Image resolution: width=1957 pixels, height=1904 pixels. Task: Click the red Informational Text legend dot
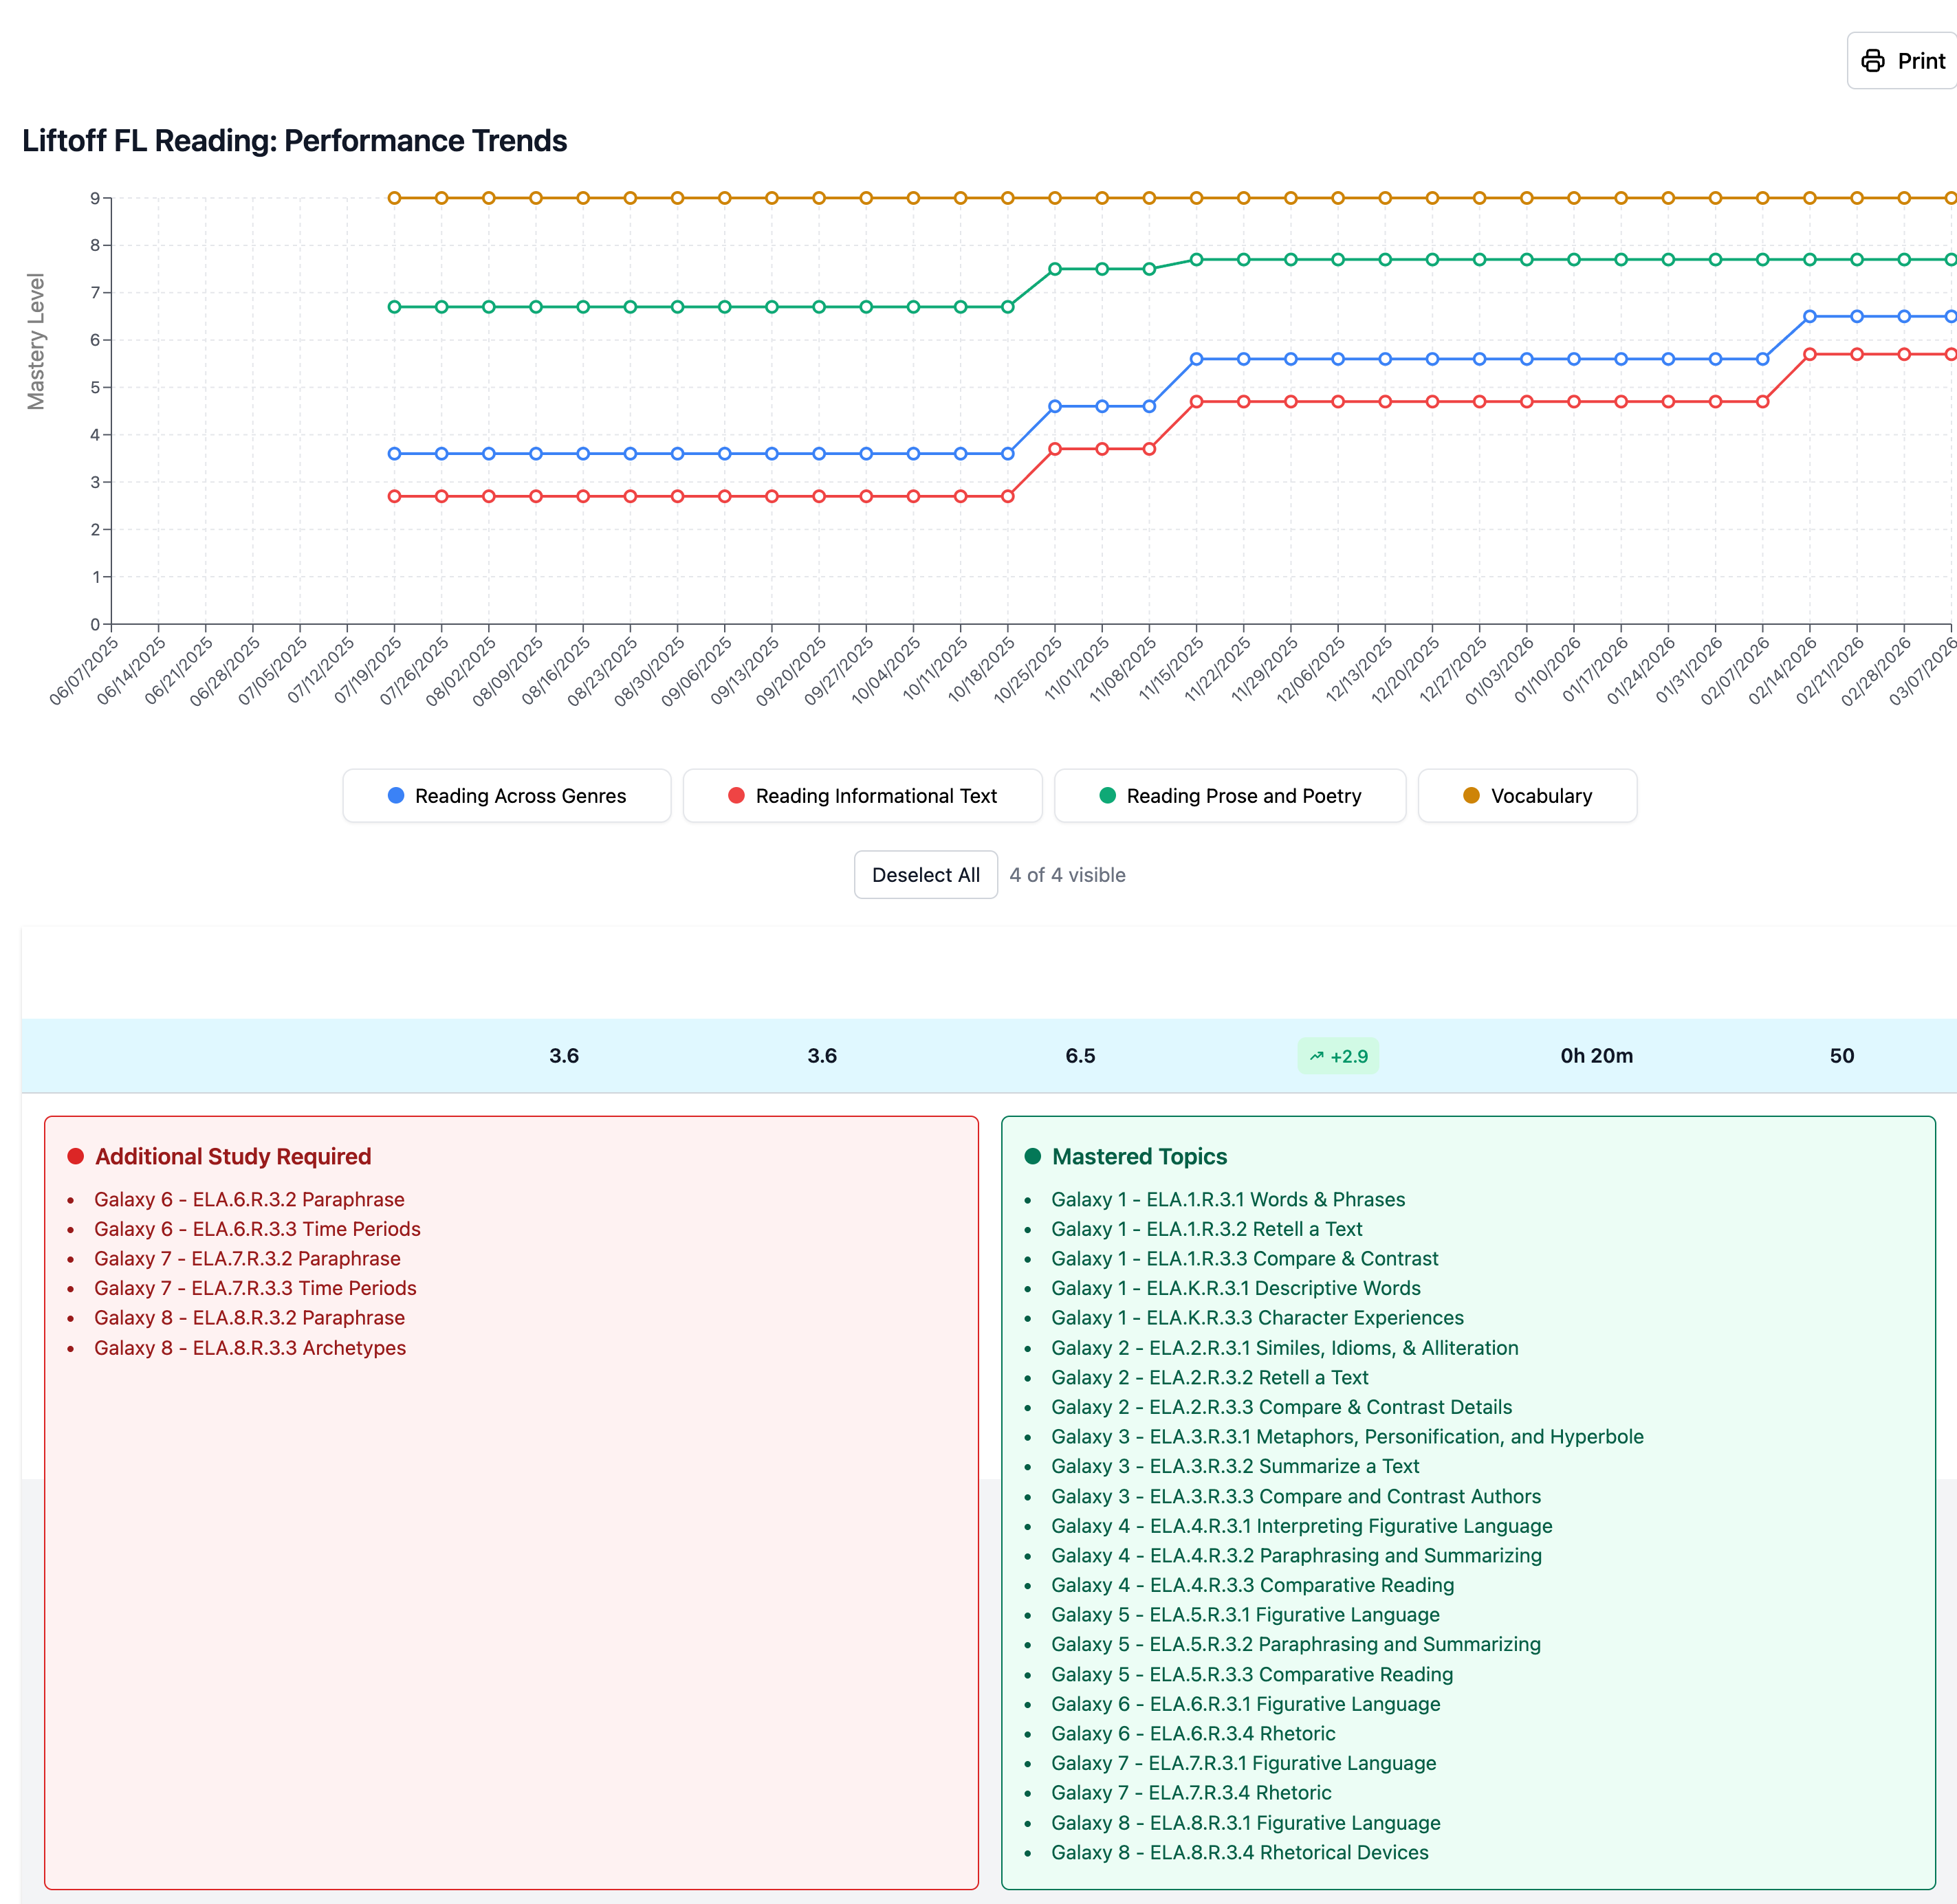point(736,796)
